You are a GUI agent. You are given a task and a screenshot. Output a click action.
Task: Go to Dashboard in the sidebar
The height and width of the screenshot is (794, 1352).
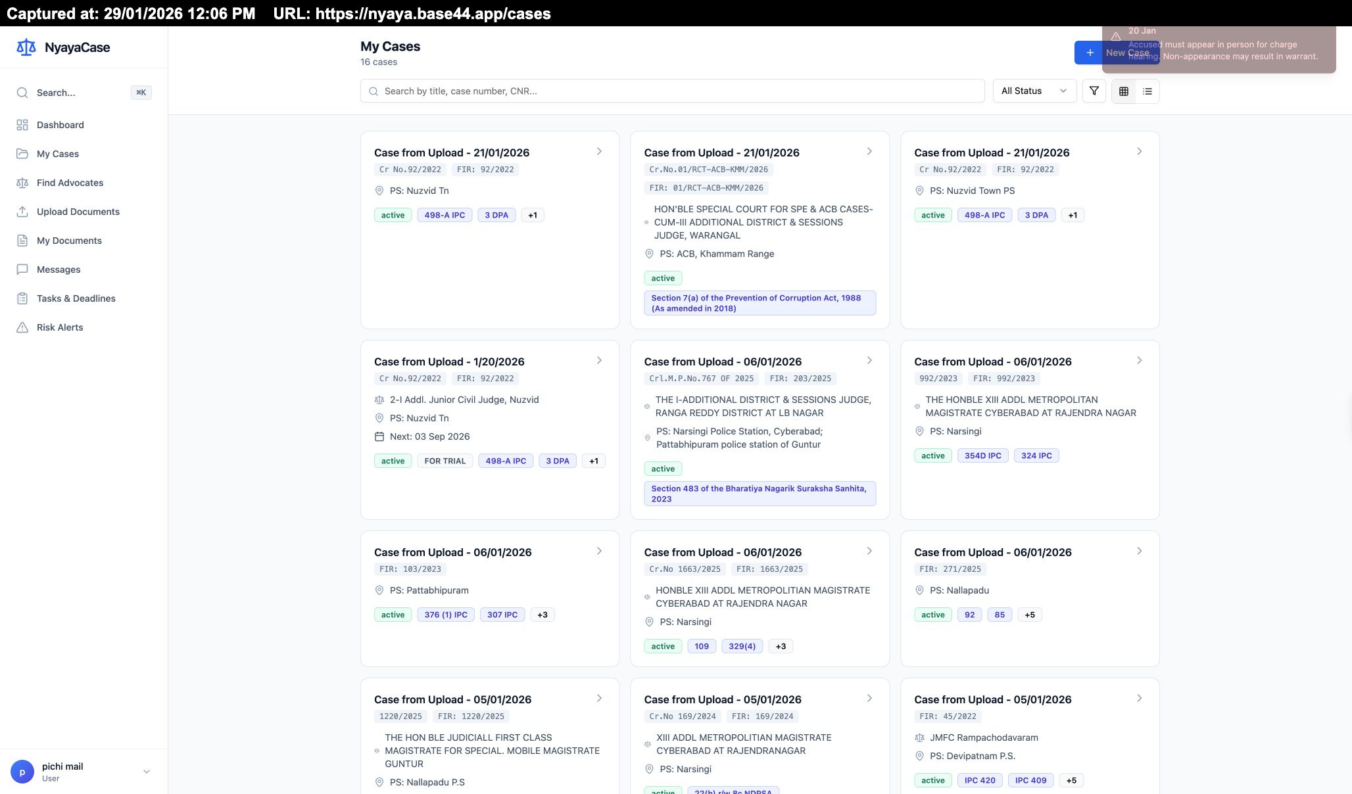tap(84, 125)
